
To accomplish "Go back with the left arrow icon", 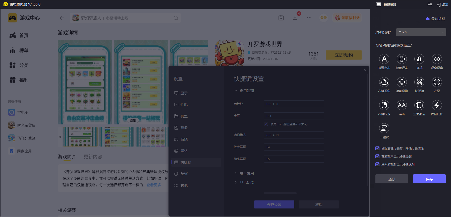I will 62,18.
